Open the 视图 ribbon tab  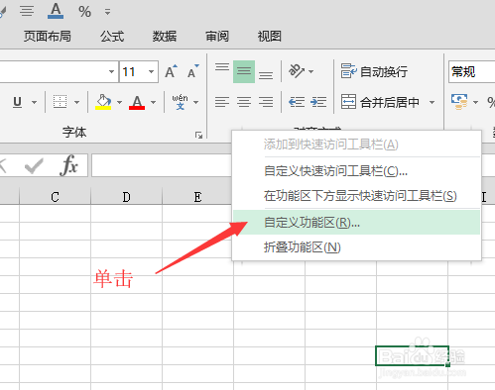coord(270,36)
